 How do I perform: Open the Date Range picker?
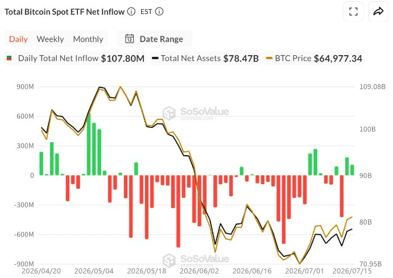(154, 39)
